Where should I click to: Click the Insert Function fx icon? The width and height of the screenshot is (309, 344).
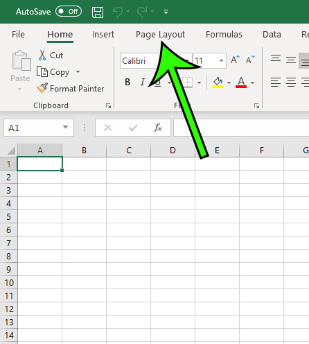(158, 128)
